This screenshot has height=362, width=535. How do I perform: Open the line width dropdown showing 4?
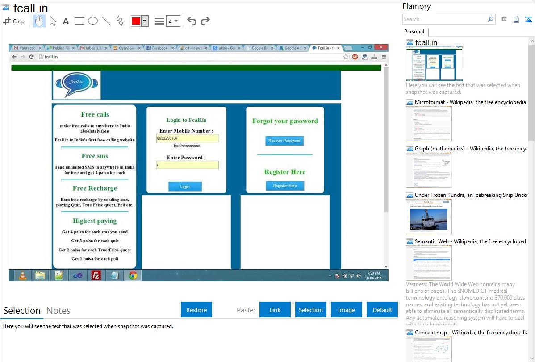[173, 21]
